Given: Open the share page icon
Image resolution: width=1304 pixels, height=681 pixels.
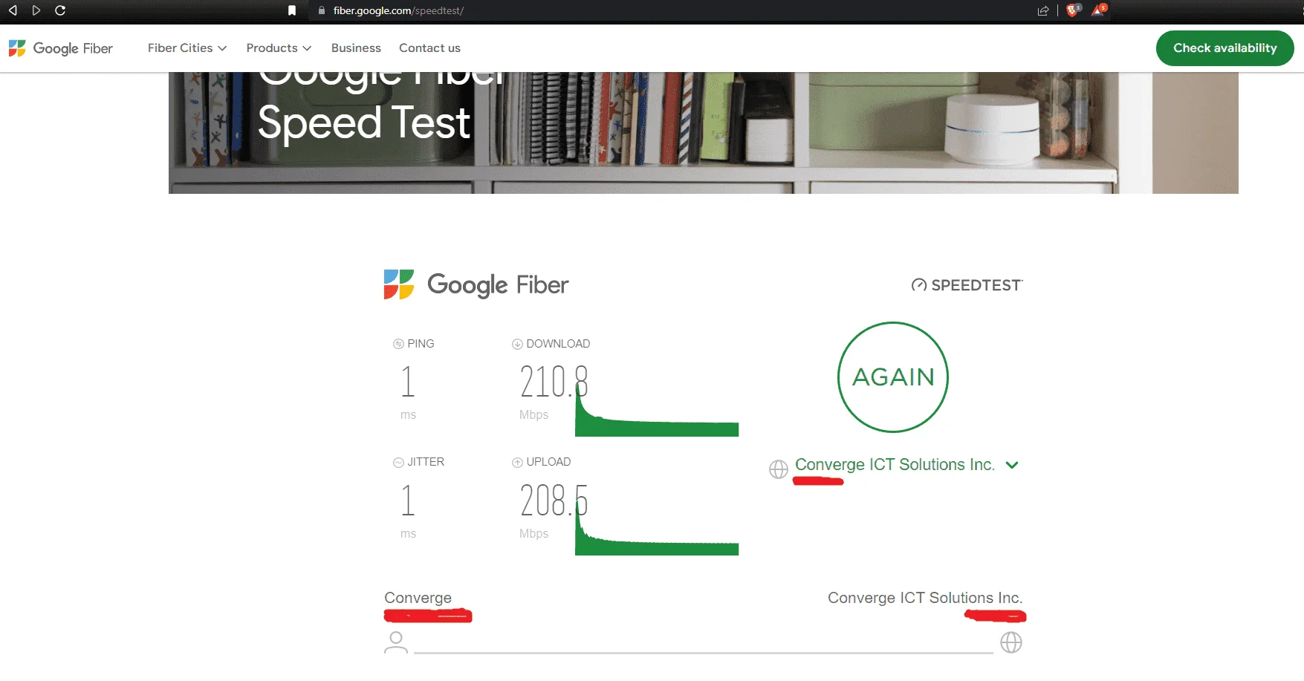Looking at the screenshot, I should (x=1043, y=10).
